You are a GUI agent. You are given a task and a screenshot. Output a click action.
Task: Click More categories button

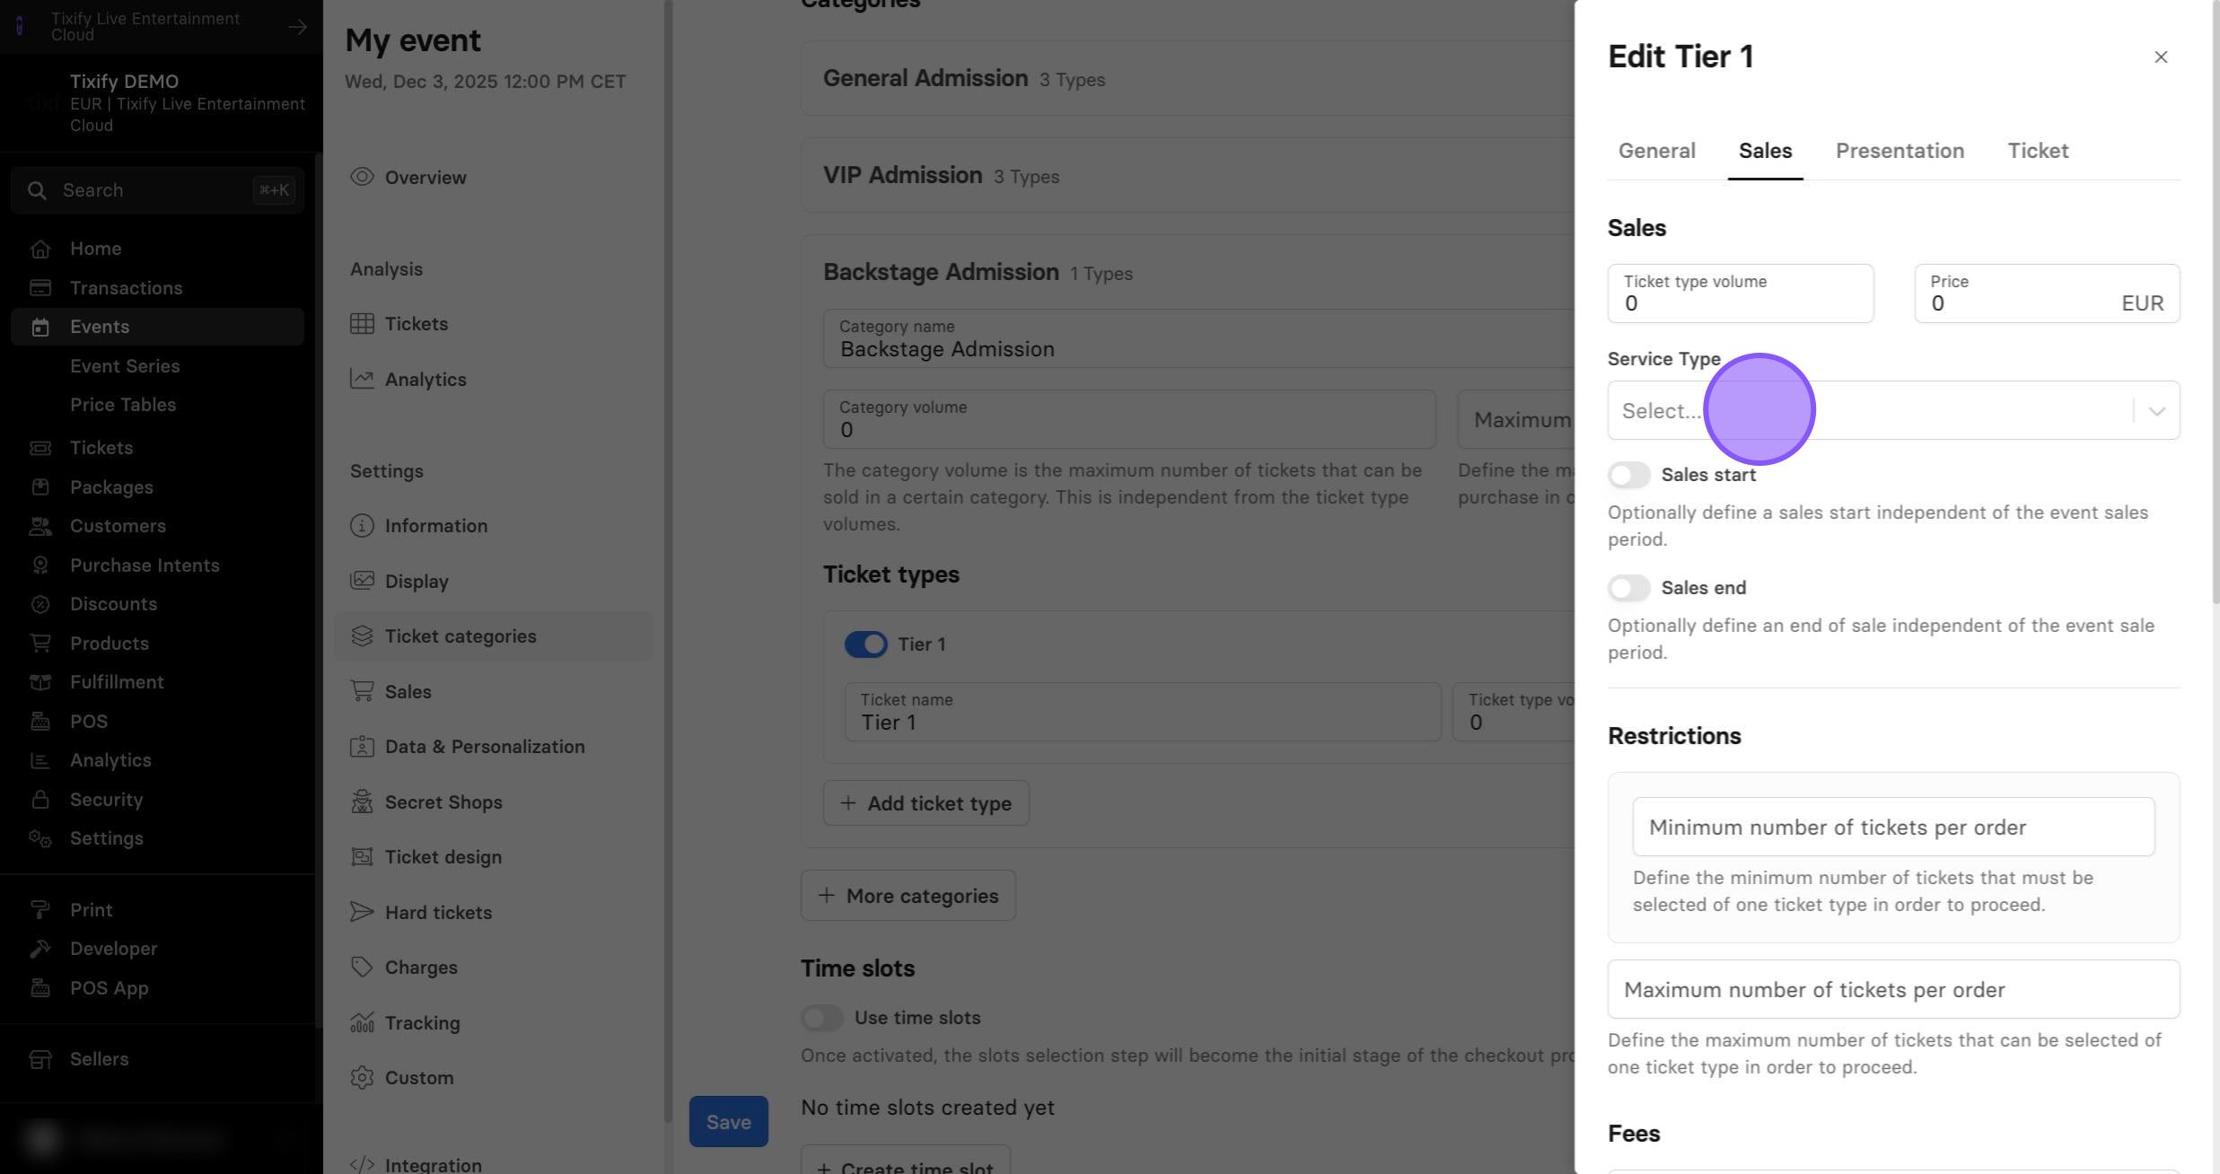tap(908, 896)
